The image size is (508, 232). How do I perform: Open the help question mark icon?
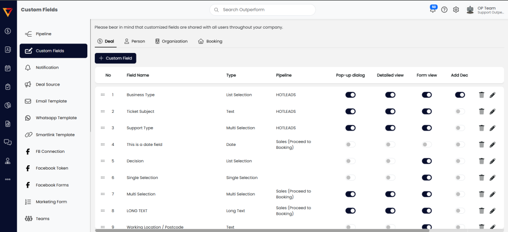click(x=444, y=10)
